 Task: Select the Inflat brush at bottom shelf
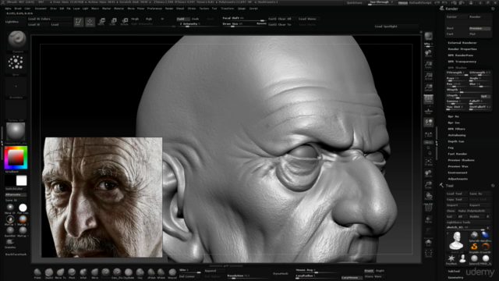tap(83, 272)
